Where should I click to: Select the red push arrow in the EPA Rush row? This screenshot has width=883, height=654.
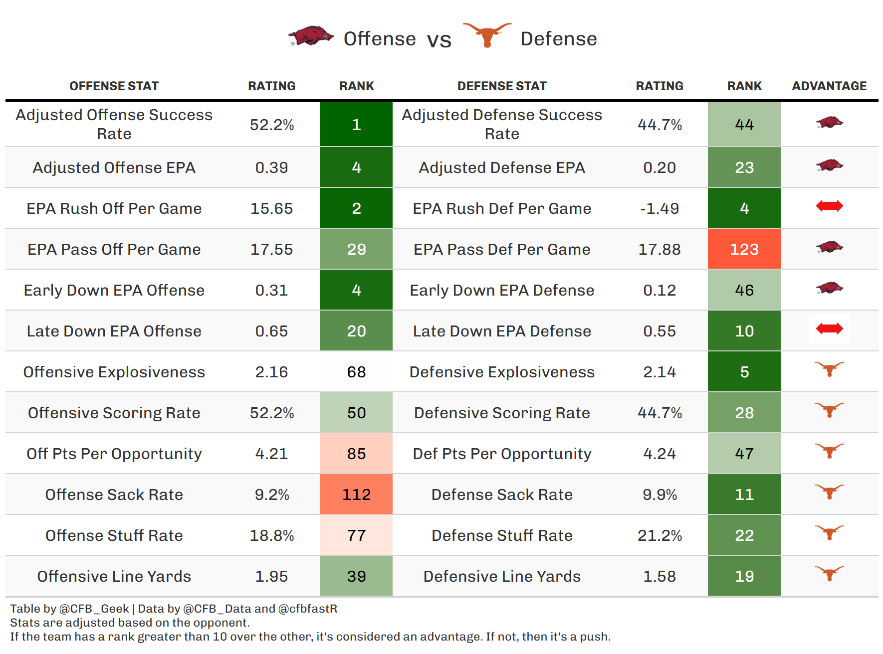[829, 206]
